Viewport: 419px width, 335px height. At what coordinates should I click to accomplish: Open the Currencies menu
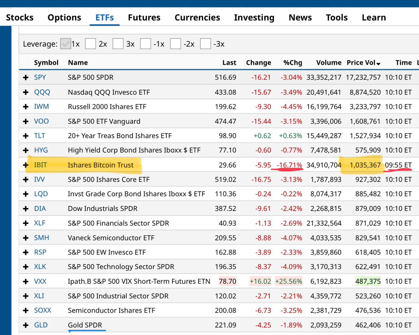point(197,17)
